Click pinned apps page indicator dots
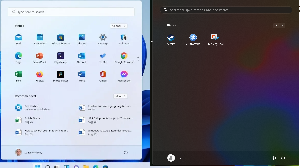Viewport: 300px width, 168px height. tap(138, 59)
